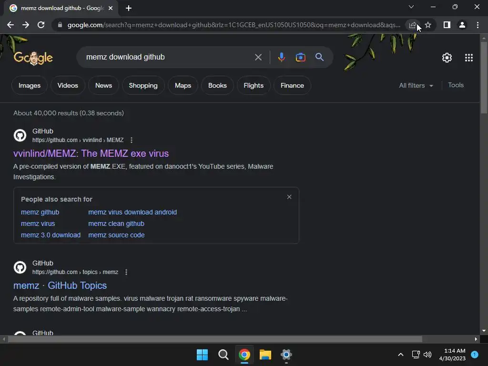Click GitHub favicon of first result

tap(20, 135)
